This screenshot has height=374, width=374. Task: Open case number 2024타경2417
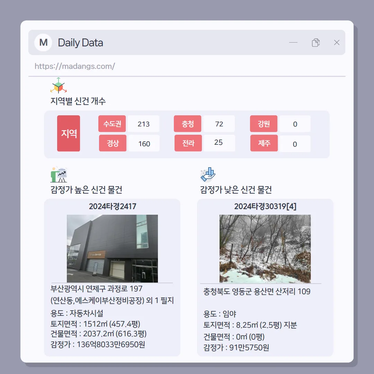112,206
